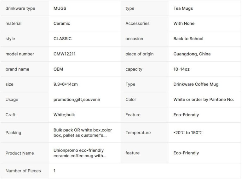Click the 'With None' accessories value
Image resolution: width=242 pixels, height=179 pixels.
(184, 23)
